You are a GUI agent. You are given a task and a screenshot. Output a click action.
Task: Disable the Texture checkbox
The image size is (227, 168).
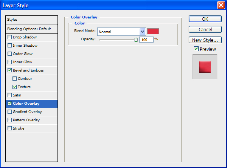point(15,87)
